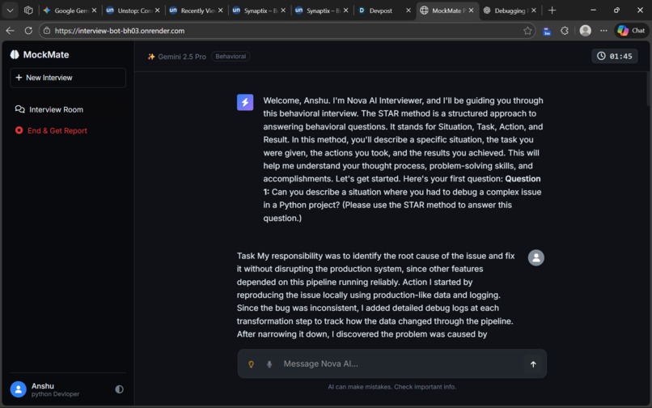Viewport: 652px width, 408px height.
Task: Click the python Devloper subtitle
Action: coord(55,394)
